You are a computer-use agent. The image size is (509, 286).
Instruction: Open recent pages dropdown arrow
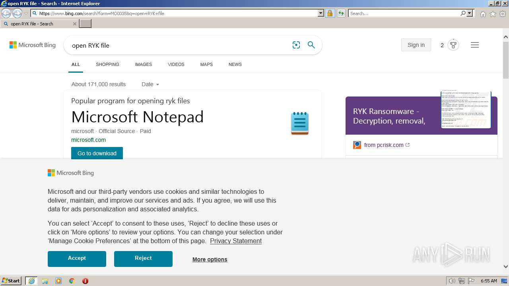coord(26,14)
